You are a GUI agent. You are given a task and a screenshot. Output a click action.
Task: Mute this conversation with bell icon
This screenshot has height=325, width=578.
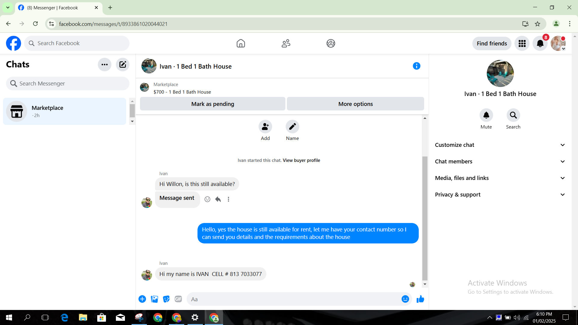(x=486, y=115)
